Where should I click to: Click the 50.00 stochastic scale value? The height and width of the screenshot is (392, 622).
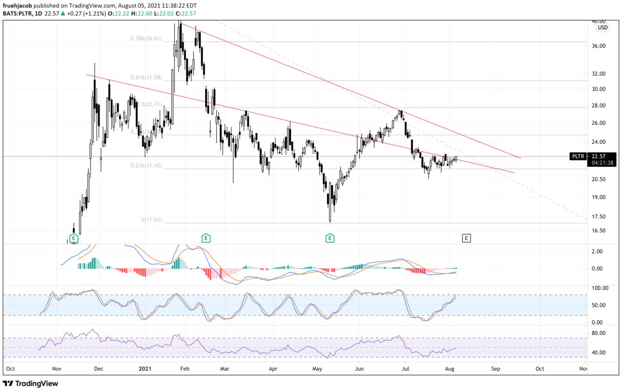pos(599,306)
